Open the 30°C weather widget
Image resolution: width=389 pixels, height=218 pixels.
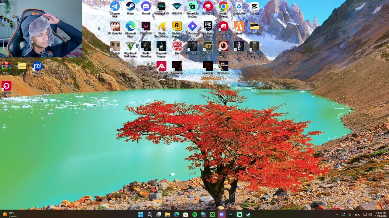(9, 214)
